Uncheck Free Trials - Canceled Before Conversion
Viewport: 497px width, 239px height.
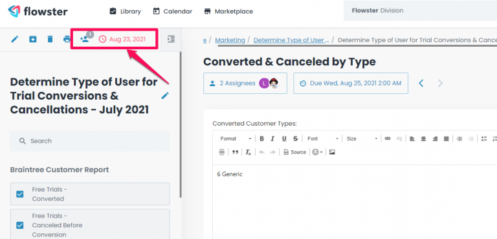click(x=20, y=225)
